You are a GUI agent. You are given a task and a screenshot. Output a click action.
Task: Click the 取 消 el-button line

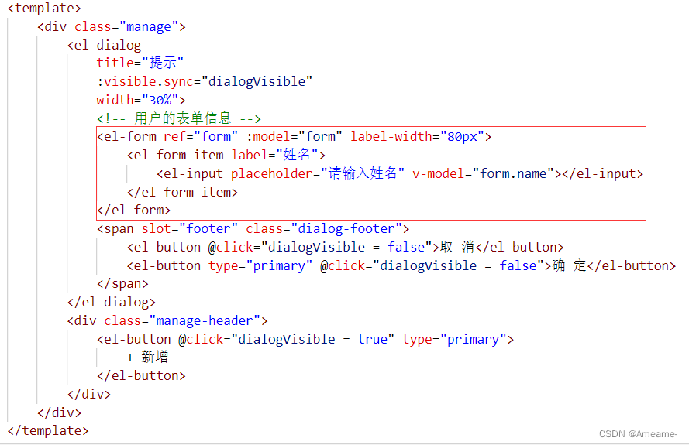click(345, 247)
